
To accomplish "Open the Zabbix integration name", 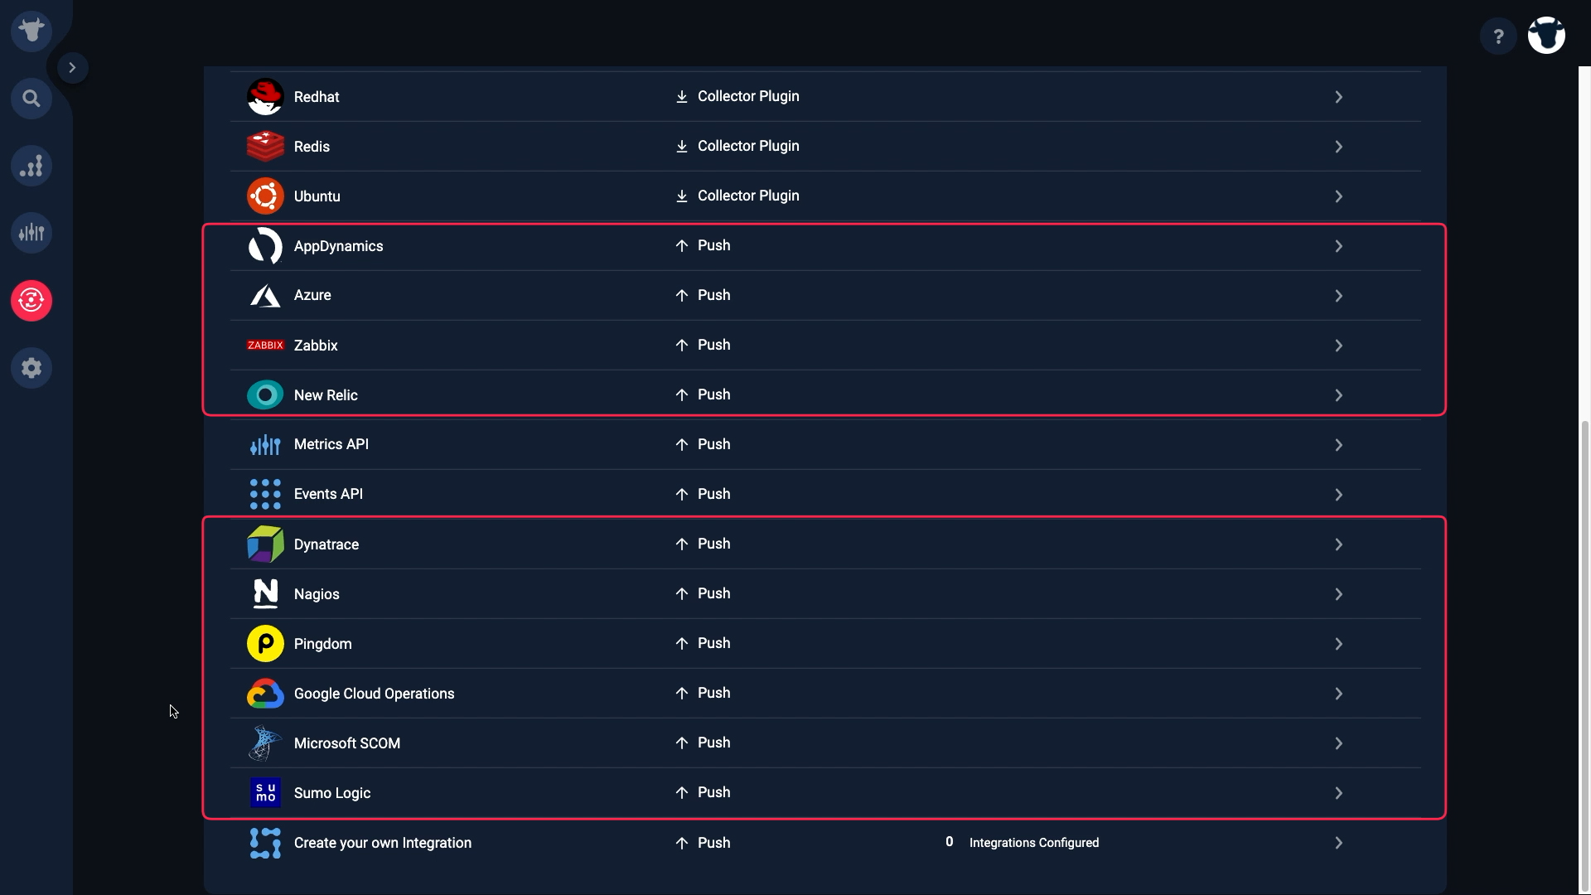I will 316,346.
